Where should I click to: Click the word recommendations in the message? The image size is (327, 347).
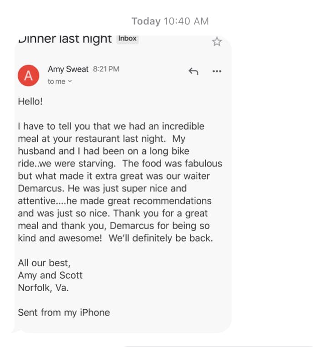pyautogui.click(x=173, y=201)
